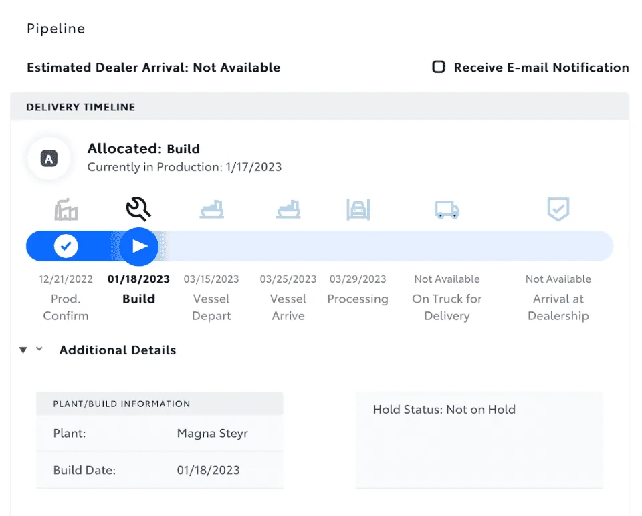The image size is (642, 516).
Task: Click the Additional Details heading
Action: point(118,350)
